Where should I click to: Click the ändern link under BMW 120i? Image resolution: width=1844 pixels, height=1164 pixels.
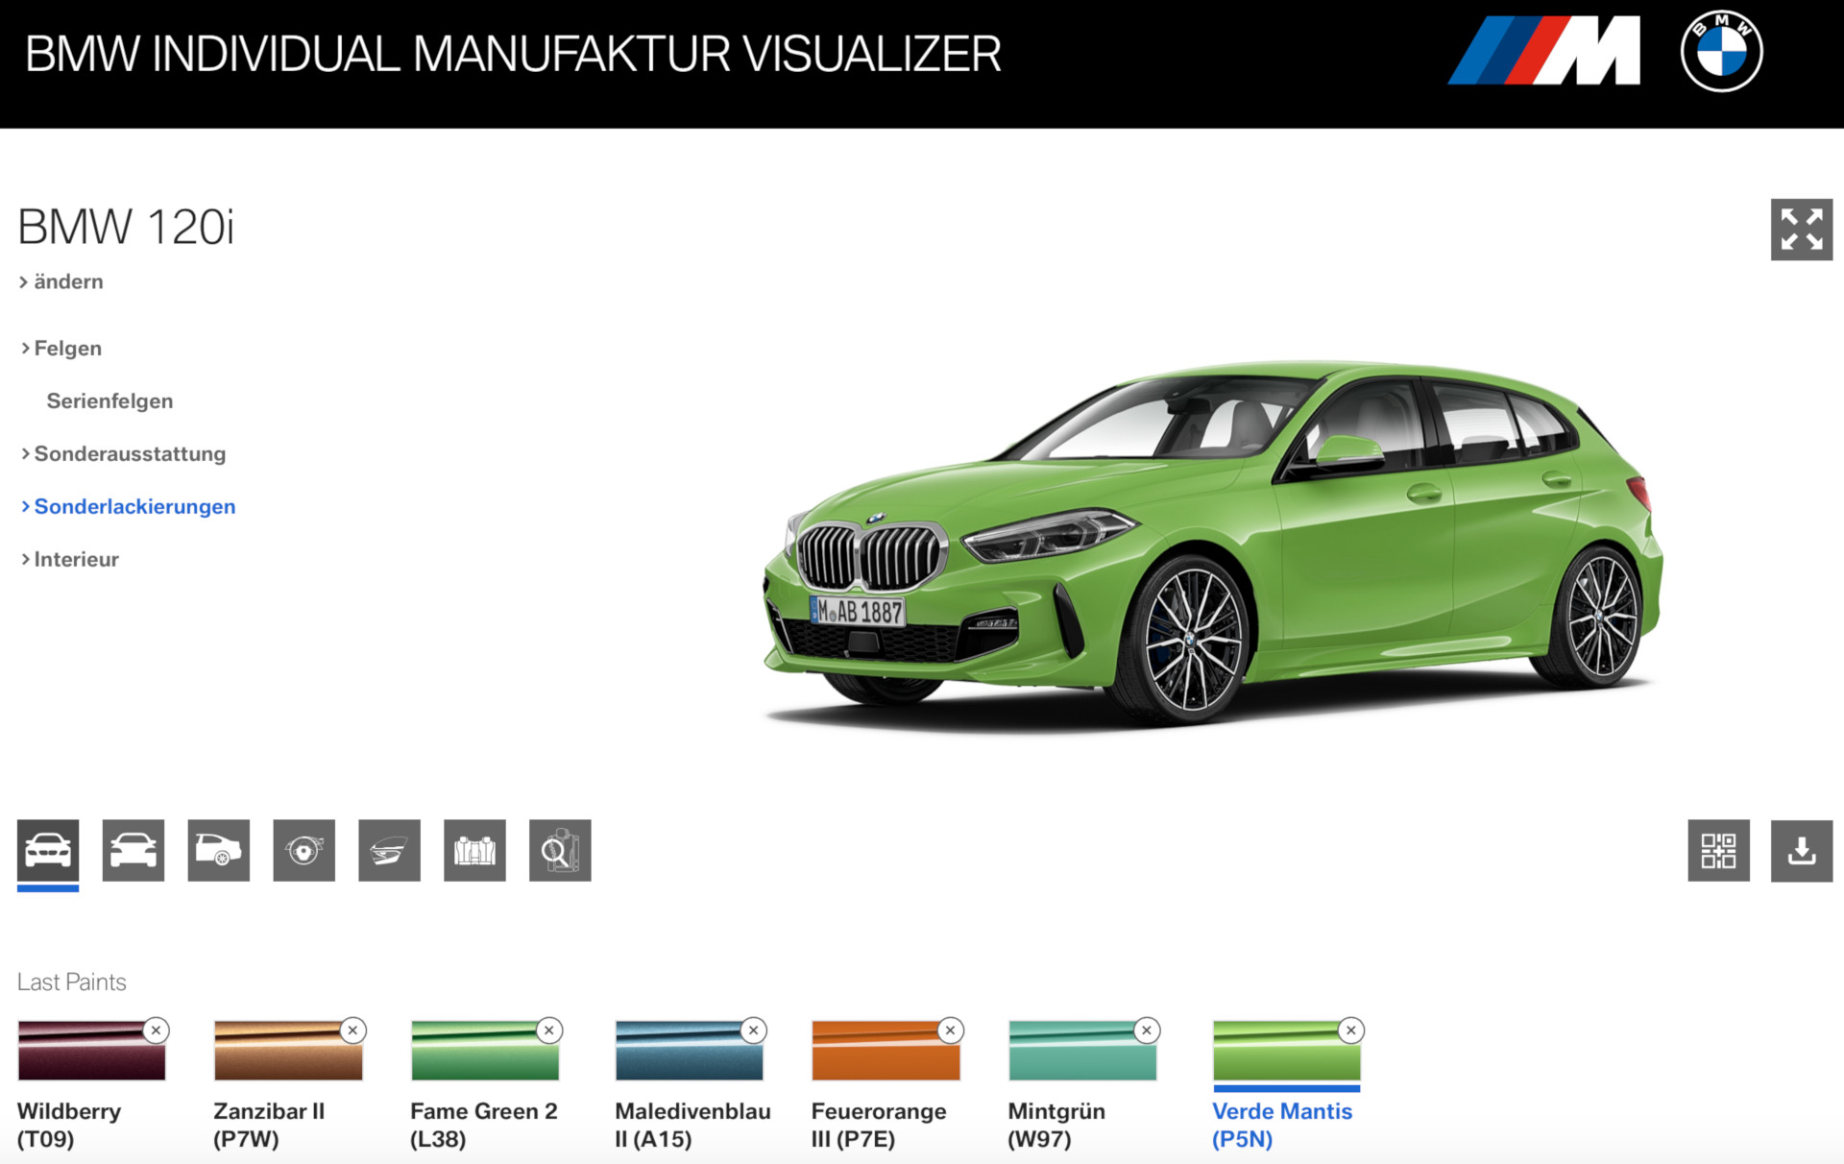pyautogui.click(x=67, y=282)
